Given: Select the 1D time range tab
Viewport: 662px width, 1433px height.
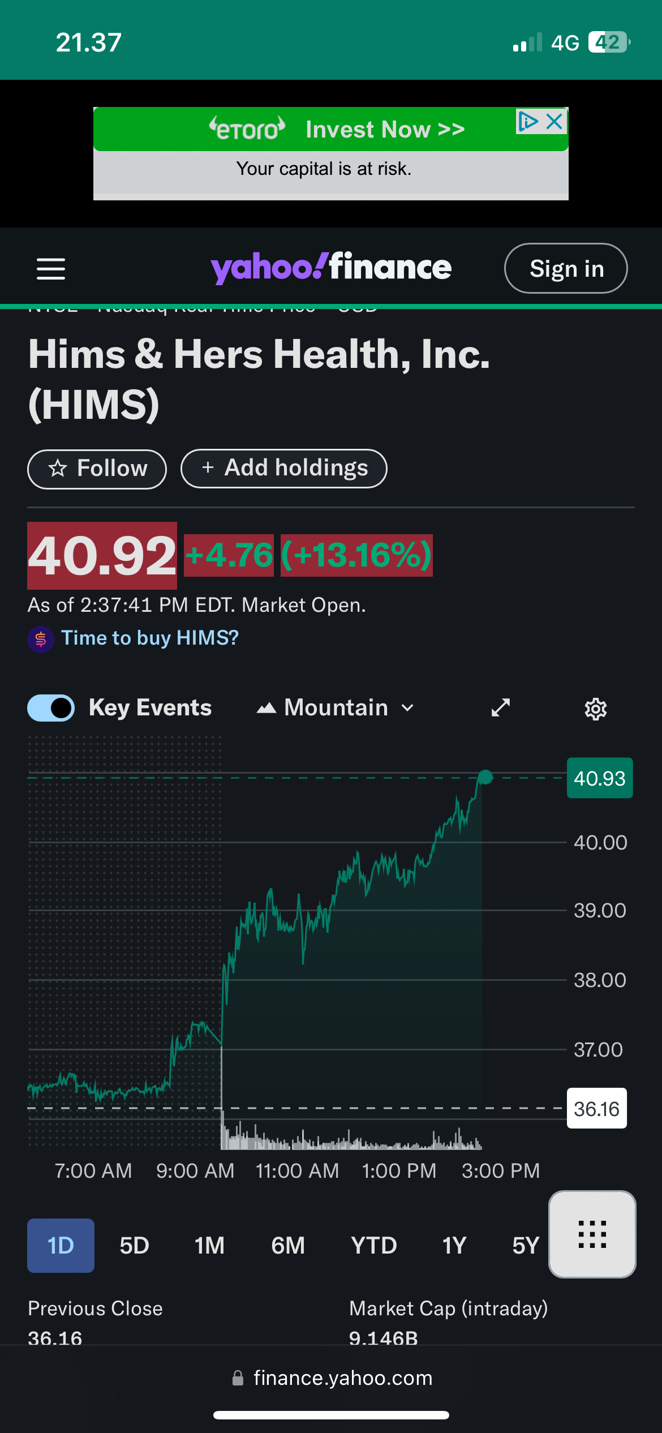Looking at the screenshot, I should 61,1246.
